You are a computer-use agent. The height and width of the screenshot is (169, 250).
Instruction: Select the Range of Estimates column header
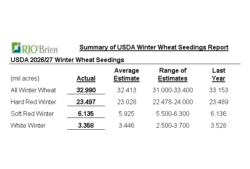pyautogui.click(x=173, y=74)
